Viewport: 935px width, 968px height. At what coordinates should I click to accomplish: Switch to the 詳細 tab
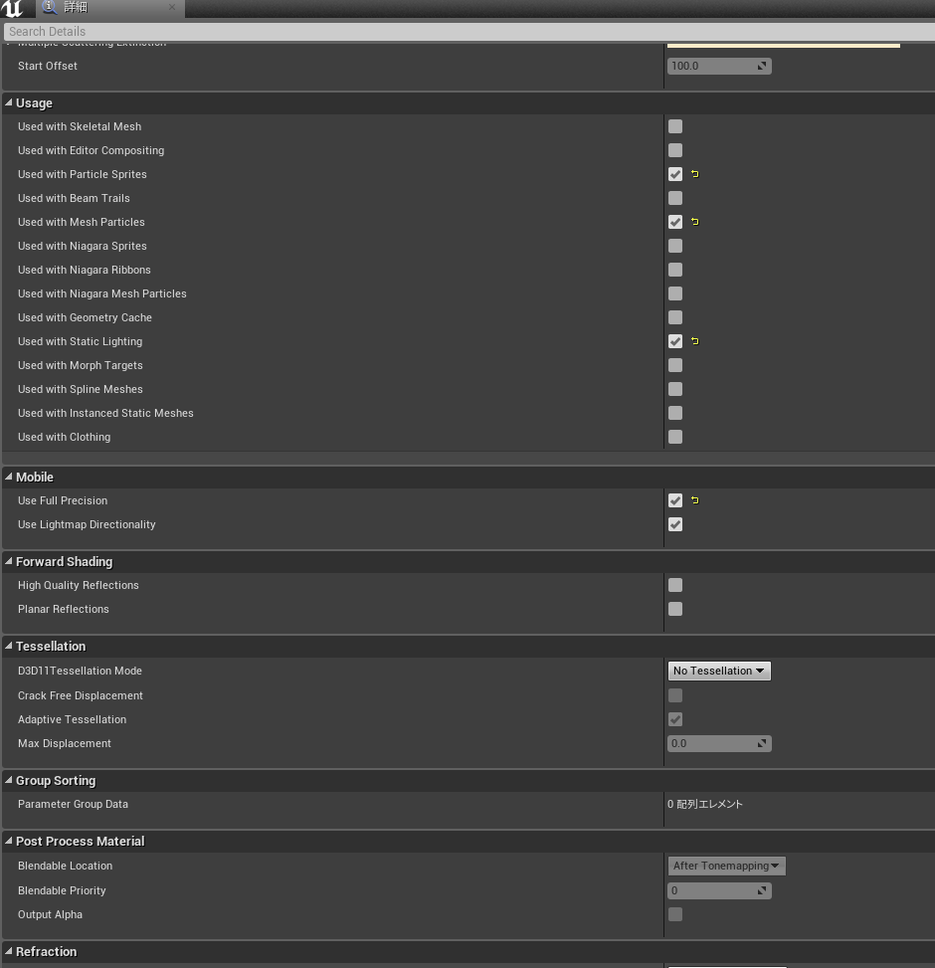(x=109, y=7)
